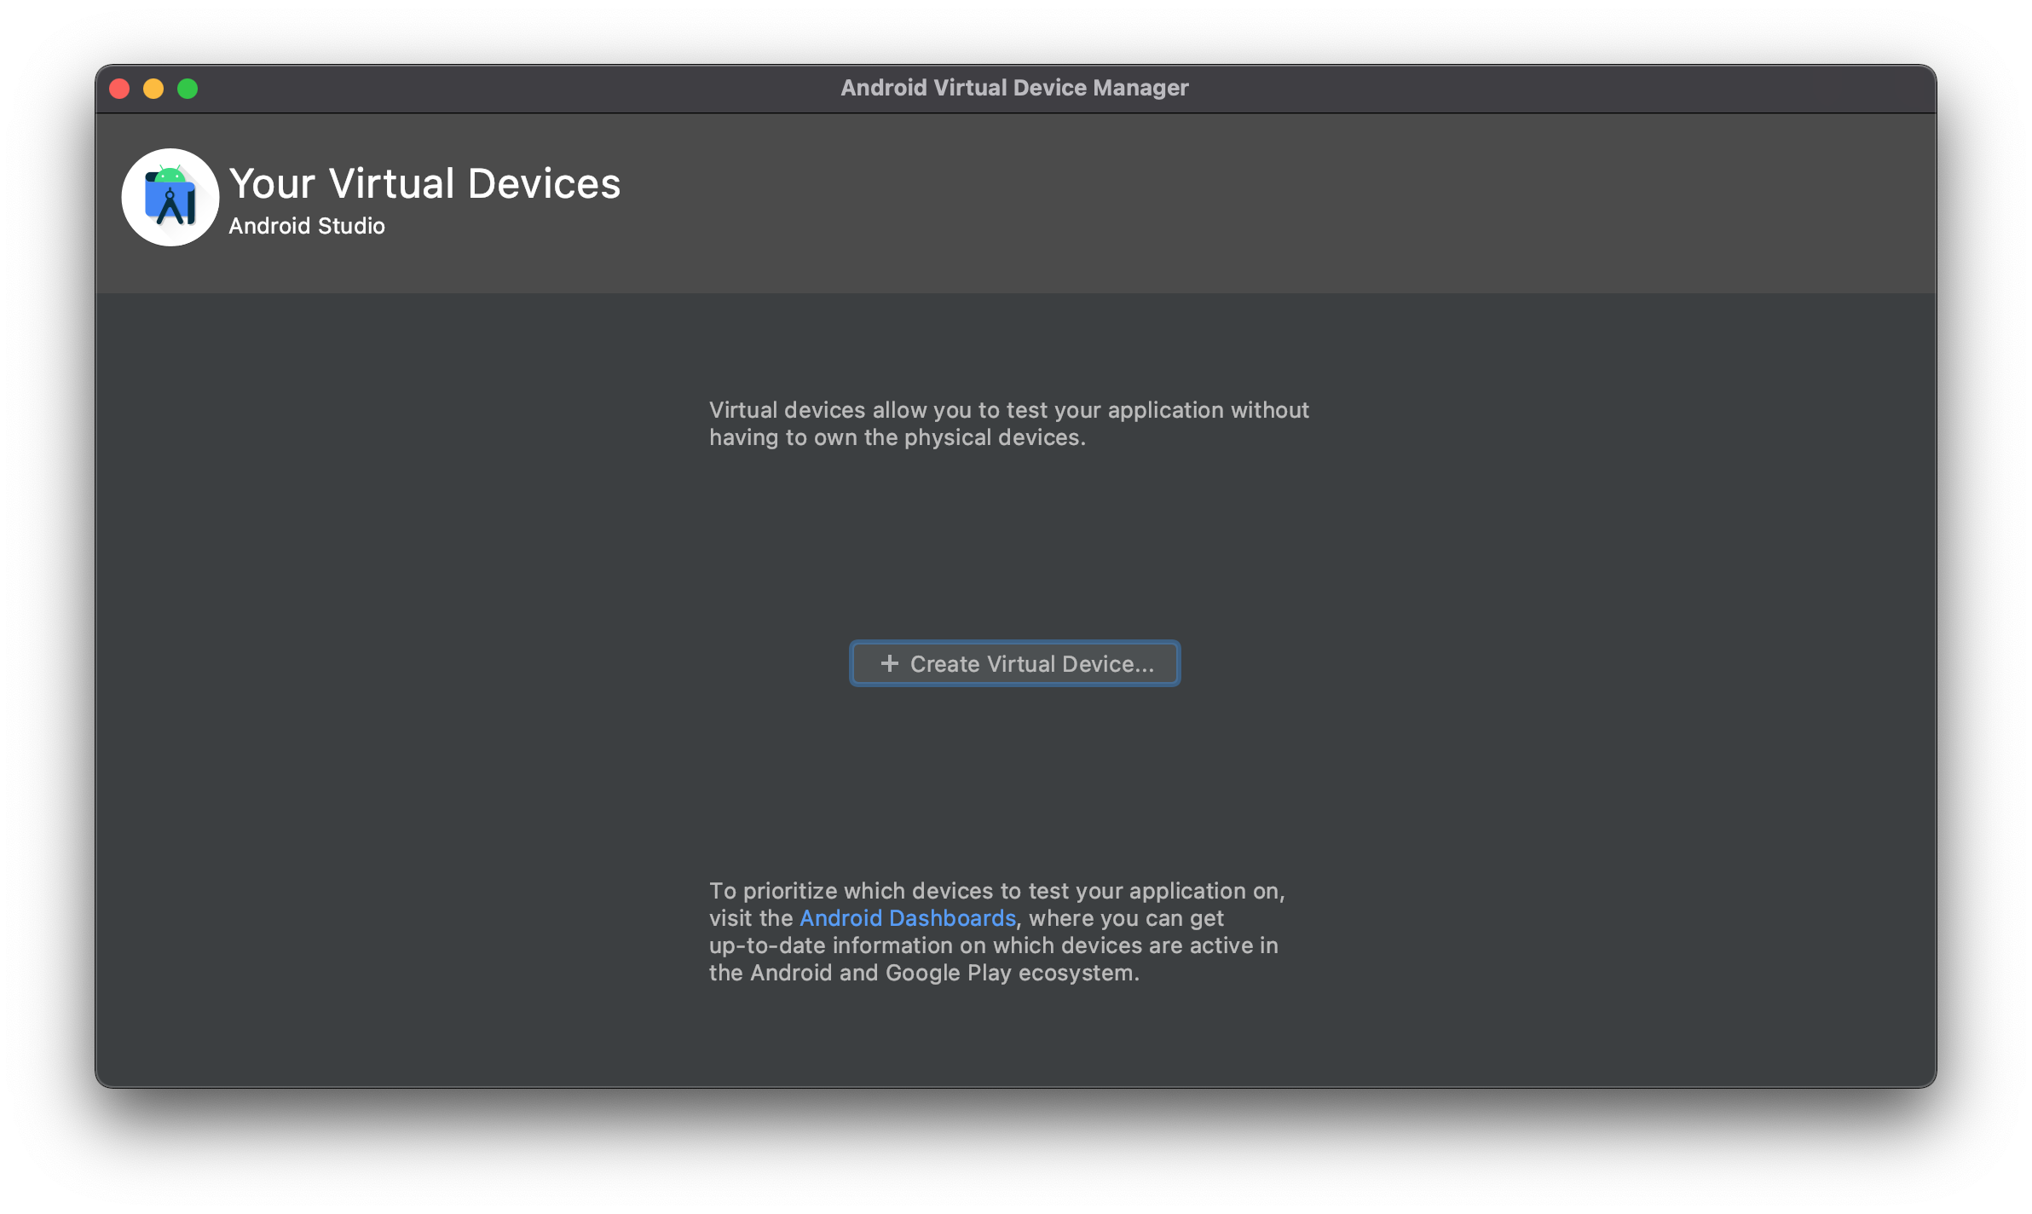This screenshot has height=1214, width=2032.
Task: Click the Android Studio logo icon
Action: coord(170,197)
